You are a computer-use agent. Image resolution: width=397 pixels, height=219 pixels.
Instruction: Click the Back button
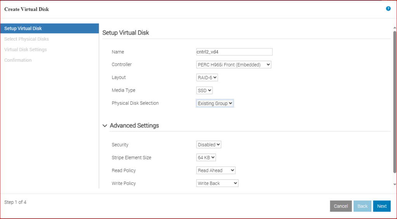362,206
